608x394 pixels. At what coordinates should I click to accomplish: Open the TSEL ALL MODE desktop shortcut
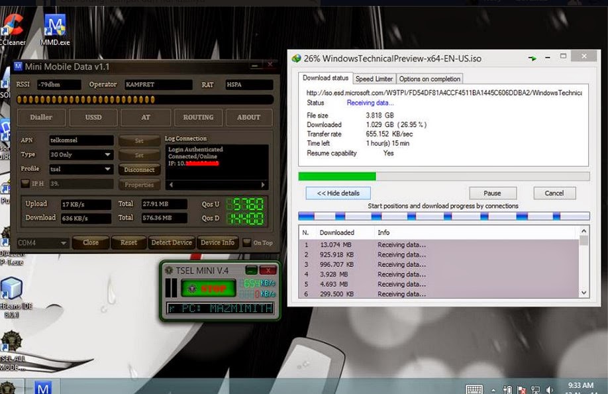(12, 351)
